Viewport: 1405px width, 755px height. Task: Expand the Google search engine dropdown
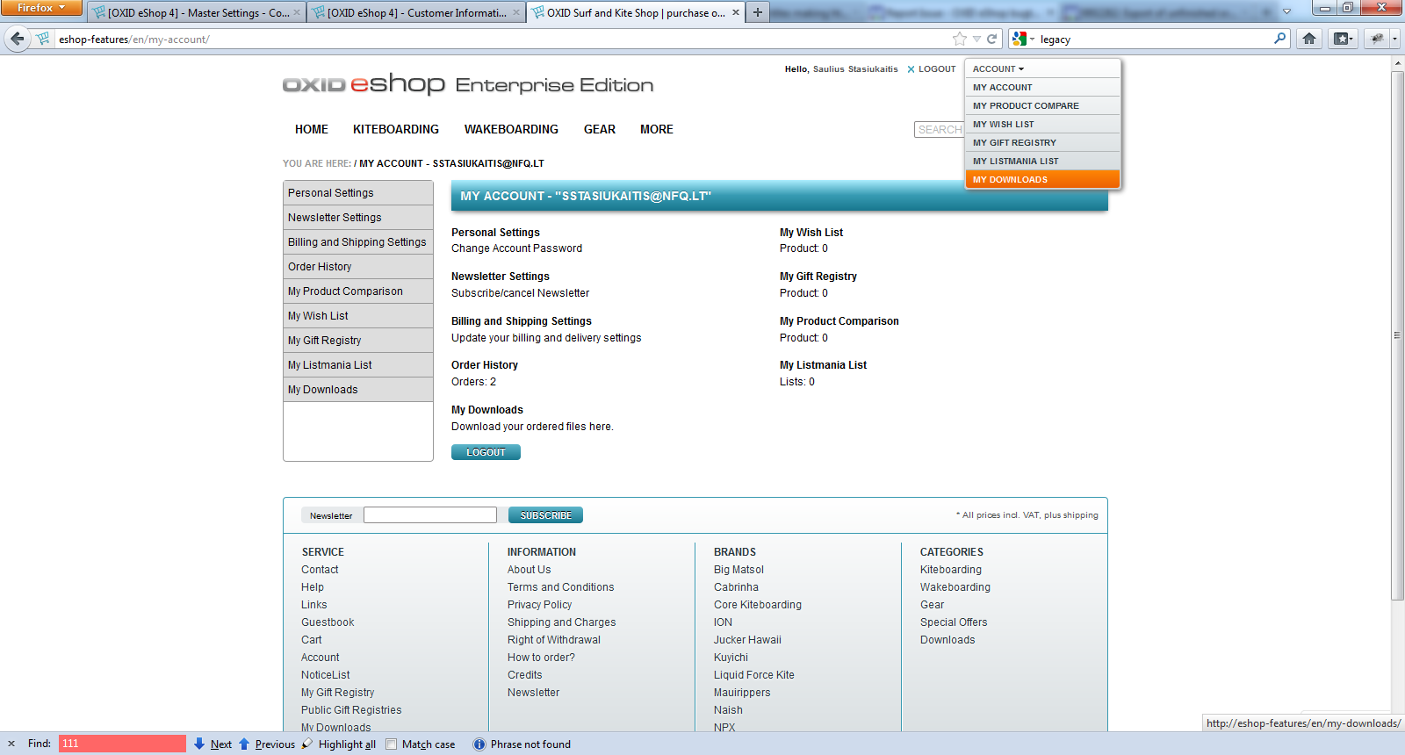click(x=1023, y=39)
